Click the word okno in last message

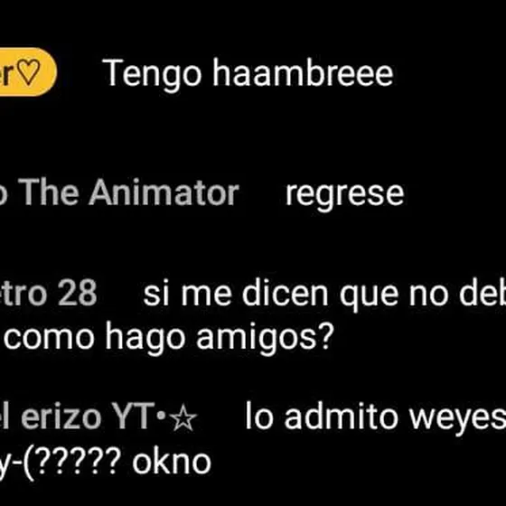(172, 462)
